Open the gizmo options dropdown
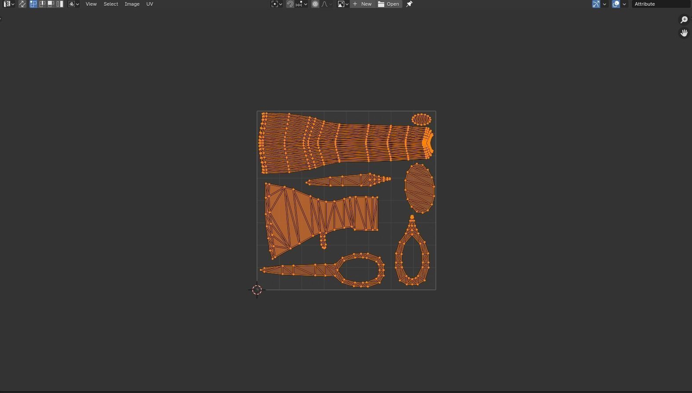692x393 pixels. point(605,4)
